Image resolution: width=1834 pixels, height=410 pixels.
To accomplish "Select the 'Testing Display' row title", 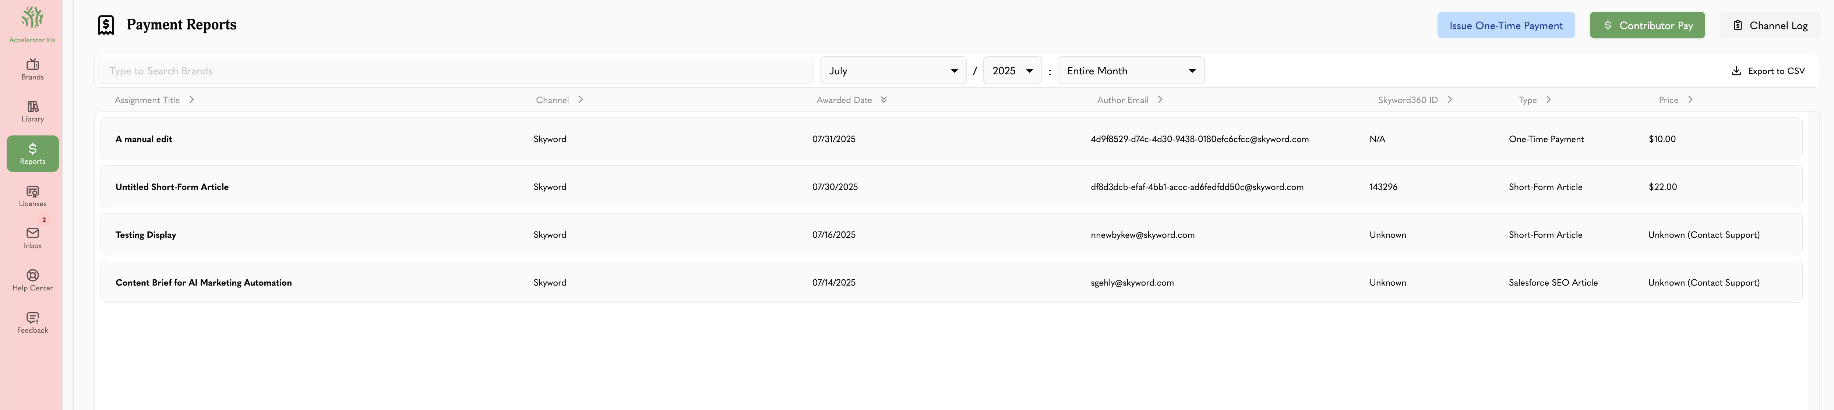I will [145, 234].
